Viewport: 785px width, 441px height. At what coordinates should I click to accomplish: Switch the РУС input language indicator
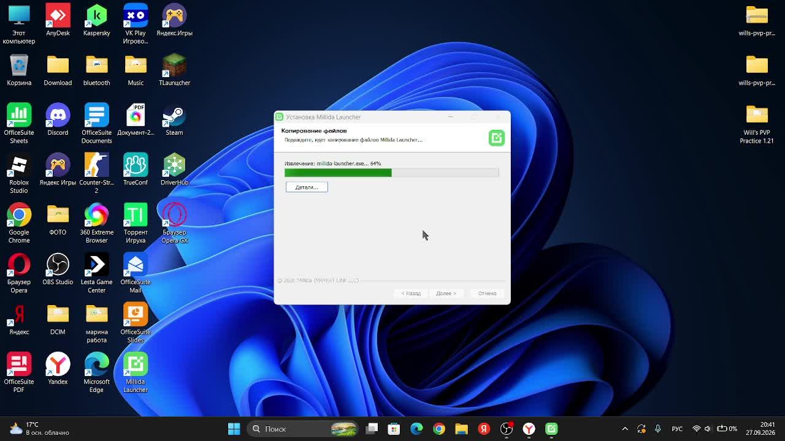pyautogui.click(x=677, y=429)
